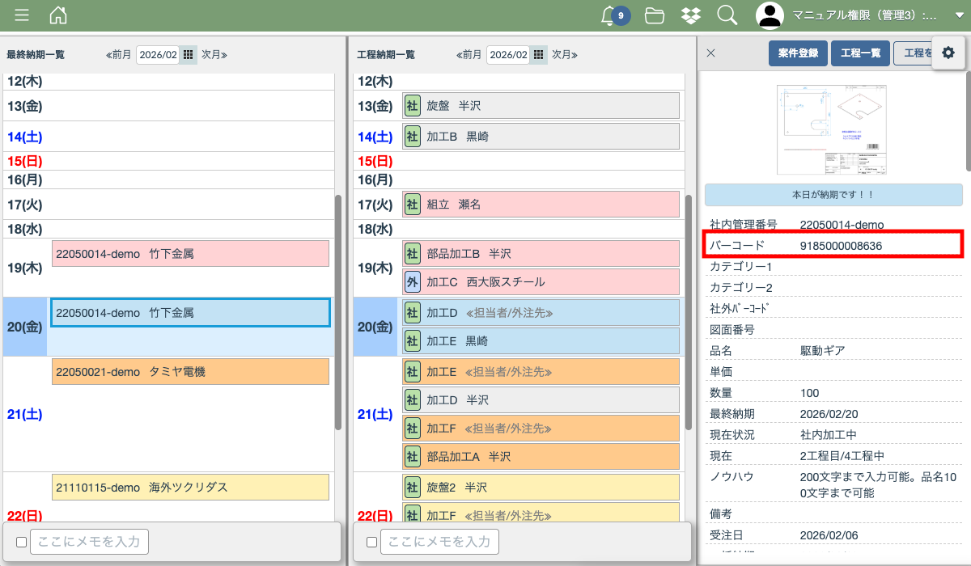Go to next month in 工程納期一覧

pos(564,54)
